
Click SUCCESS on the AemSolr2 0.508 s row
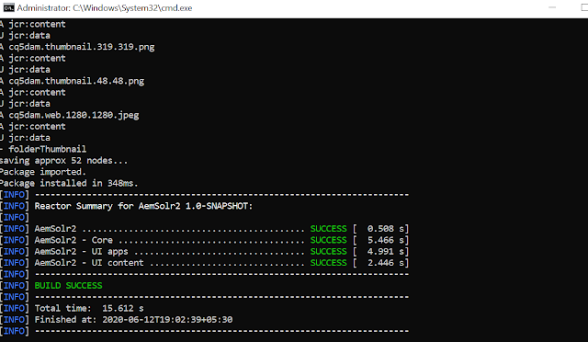[x=329, y=229]
